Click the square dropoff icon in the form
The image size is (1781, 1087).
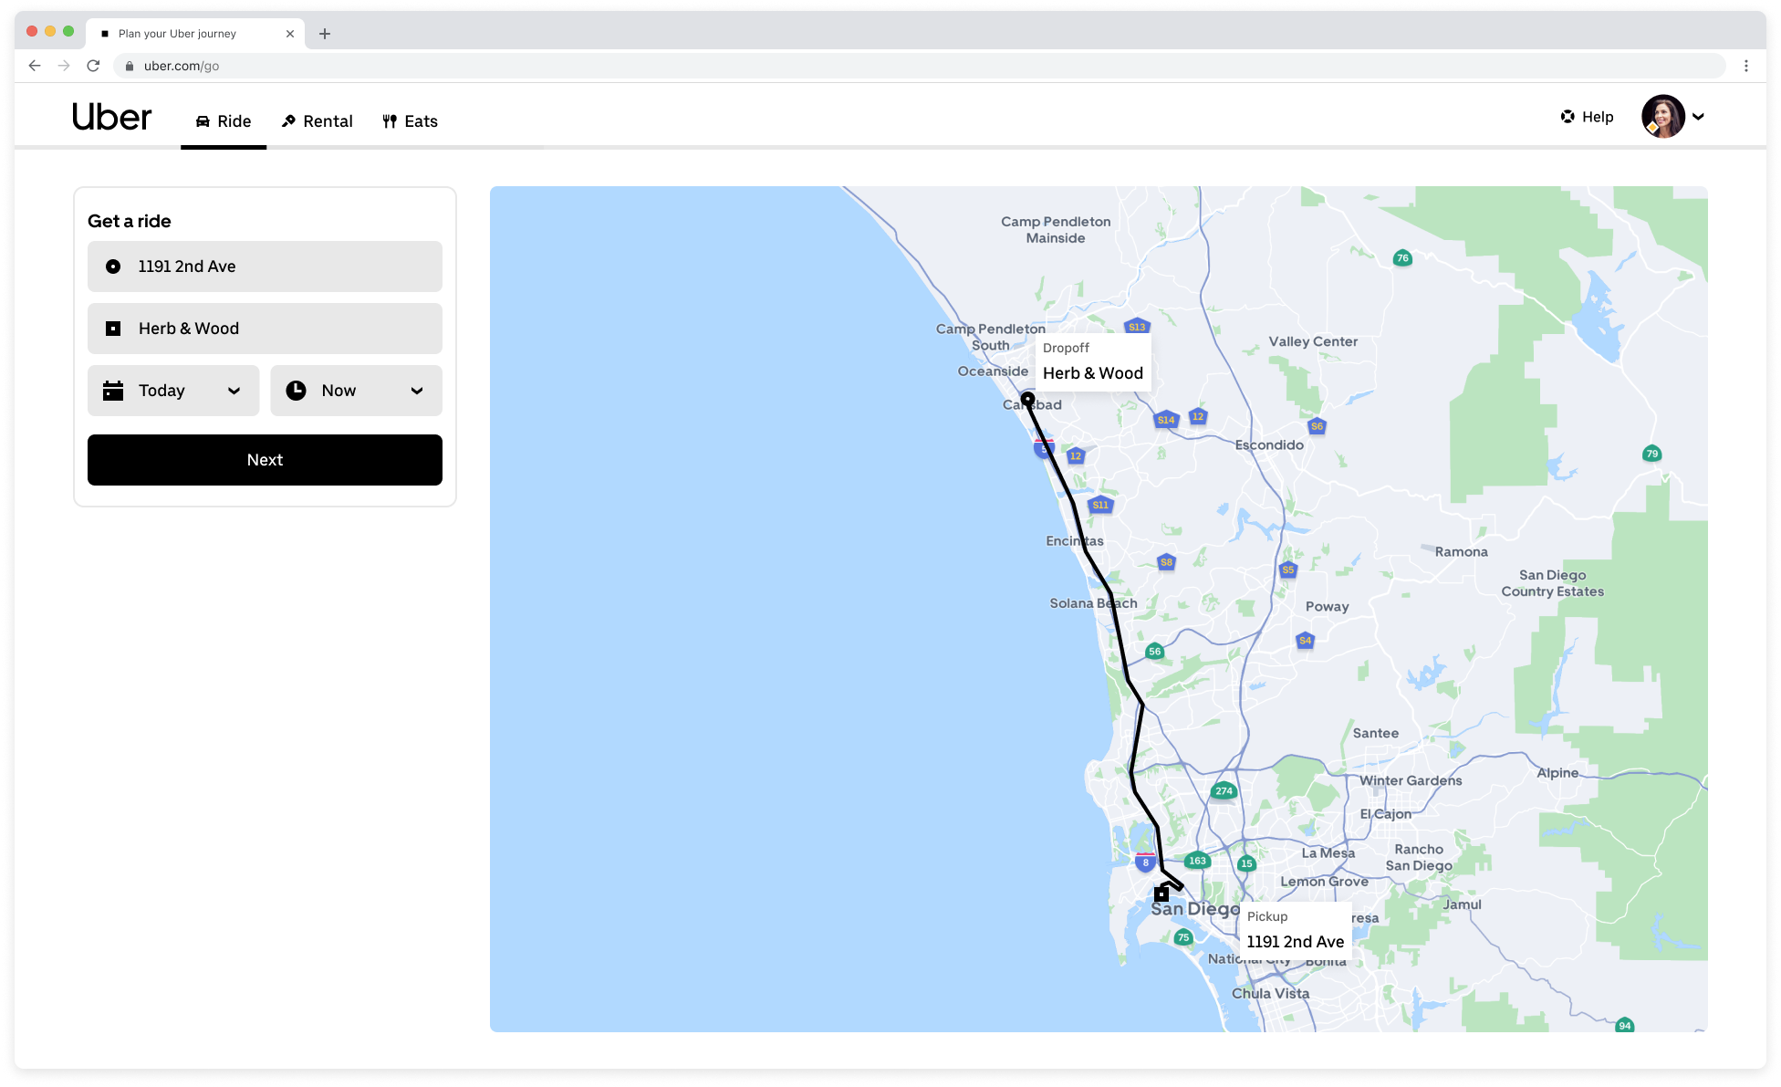pyautogui.click(x=113, y=329)
